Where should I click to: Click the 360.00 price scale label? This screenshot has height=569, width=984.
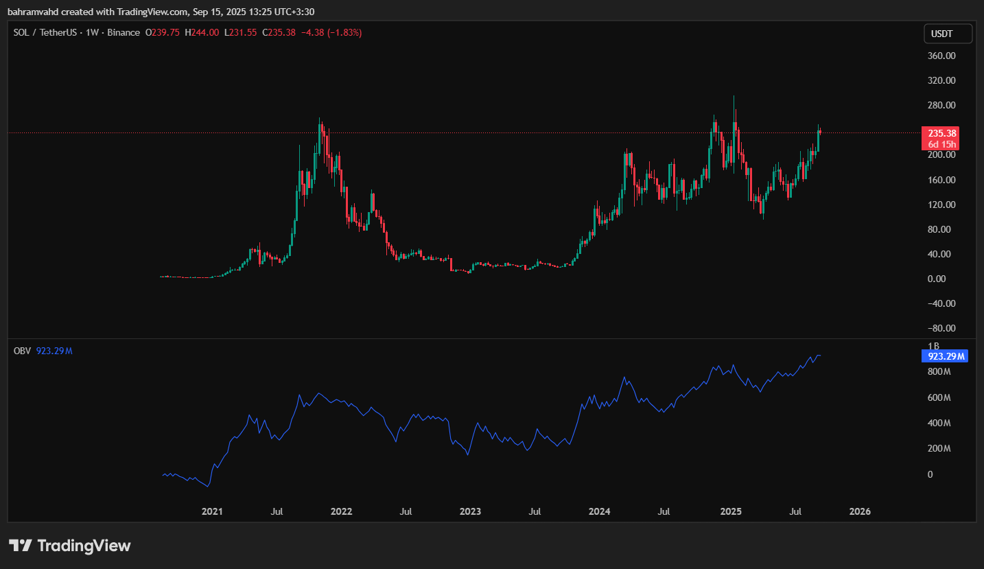pyautogui.click(x=941, y=56)
